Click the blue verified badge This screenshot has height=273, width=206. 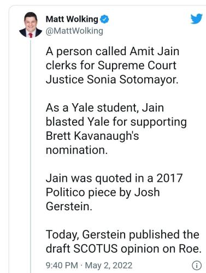[x=104, y=19]
